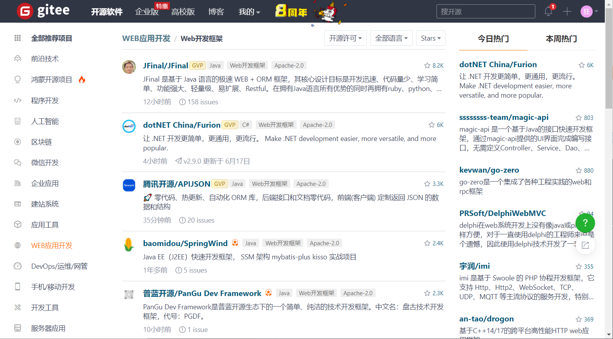Click the WEB应用开发 breadcrumb link
613x339 pixels.
tap(146, 38)
